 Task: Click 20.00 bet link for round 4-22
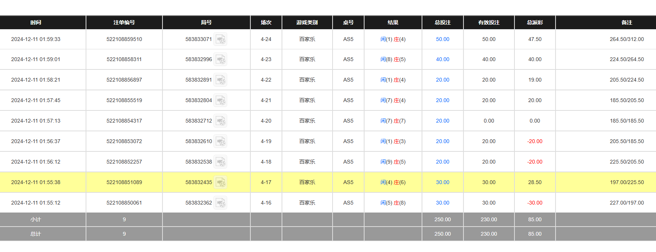443,80
